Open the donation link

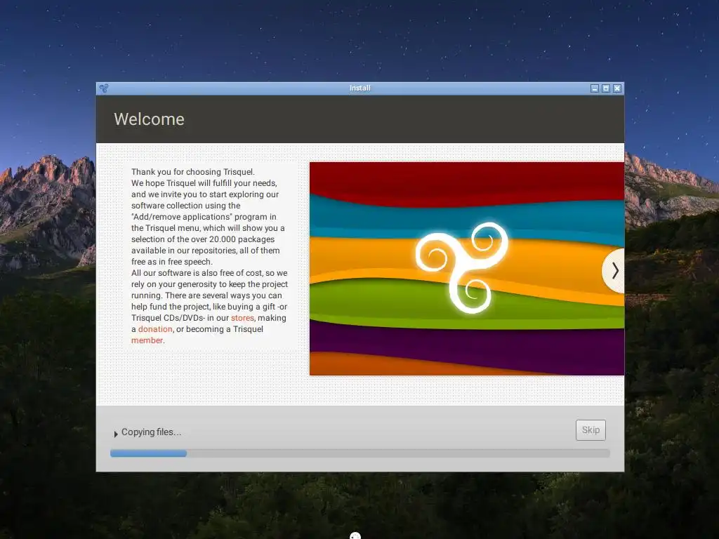[x=155, y=329]
